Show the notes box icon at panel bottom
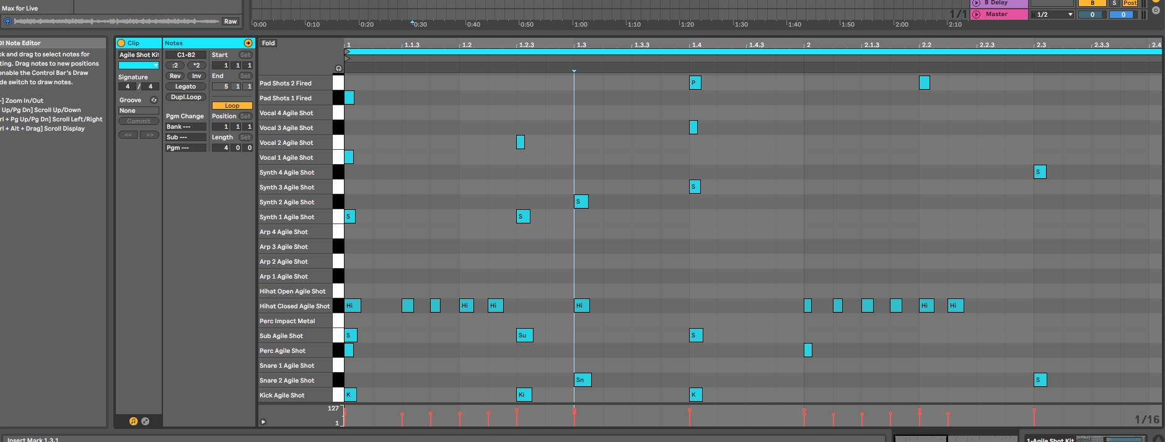The height and width of the screenshot is (442, 1165). [133, 421]
